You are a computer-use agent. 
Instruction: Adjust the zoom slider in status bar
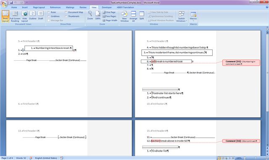[255, 158]
